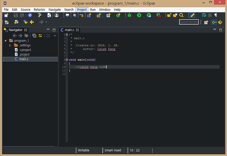
Task: Toggle Show Whitespace Characters pilcrow icon
Action: [216, 15]
